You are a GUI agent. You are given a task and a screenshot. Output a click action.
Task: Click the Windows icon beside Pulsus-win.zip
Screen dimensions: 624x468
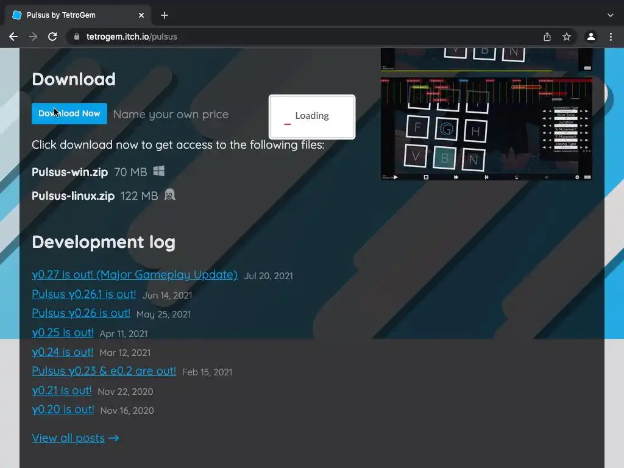click(159, 171)
